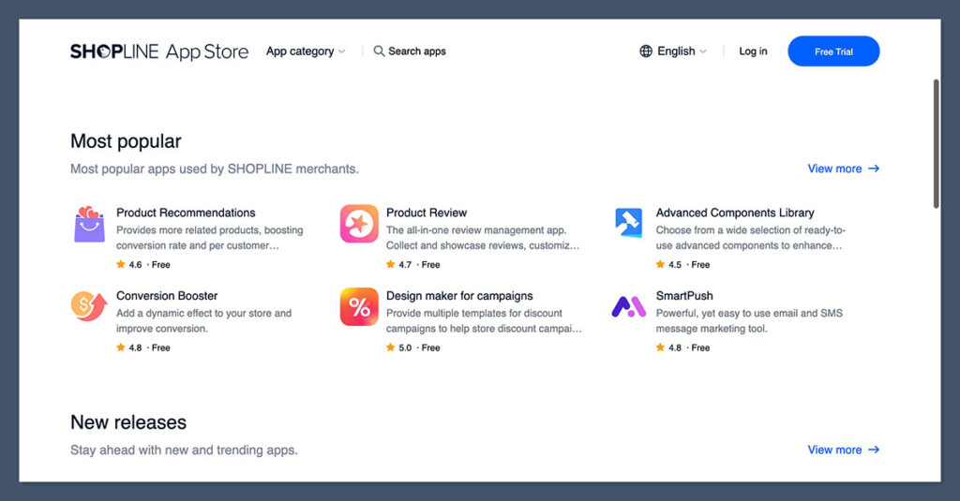Open Design maker for campaigns title
The height and width of the screenshot is (501, 960).
459,296
